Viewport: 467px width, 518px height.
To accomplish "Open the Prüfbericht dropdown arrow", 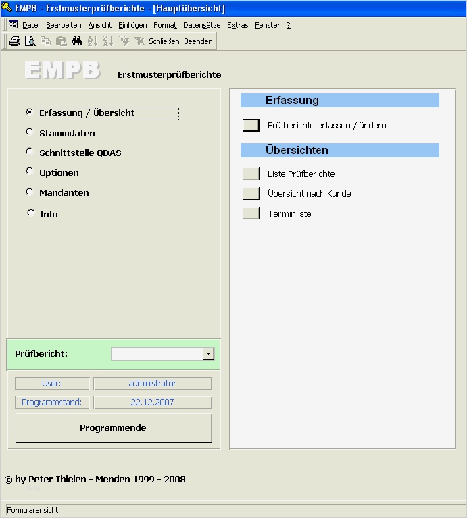I will coord(208,354).
